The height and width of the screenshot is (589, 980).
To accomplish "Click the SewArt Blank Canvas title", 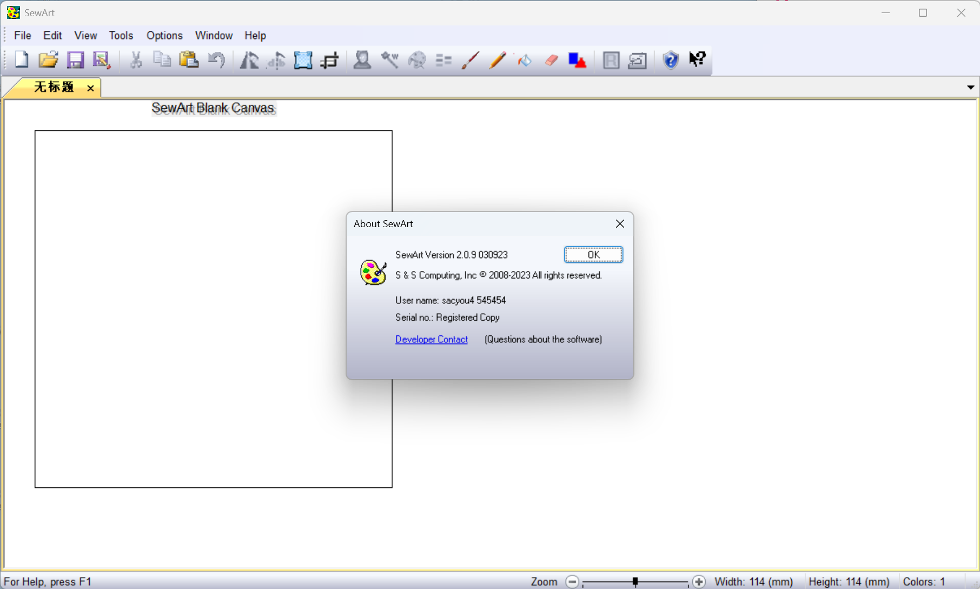I will point(213,108).
